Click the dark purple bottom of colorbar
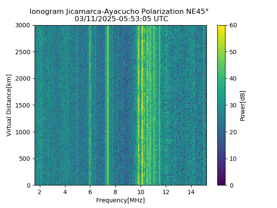 click(221, 183)
